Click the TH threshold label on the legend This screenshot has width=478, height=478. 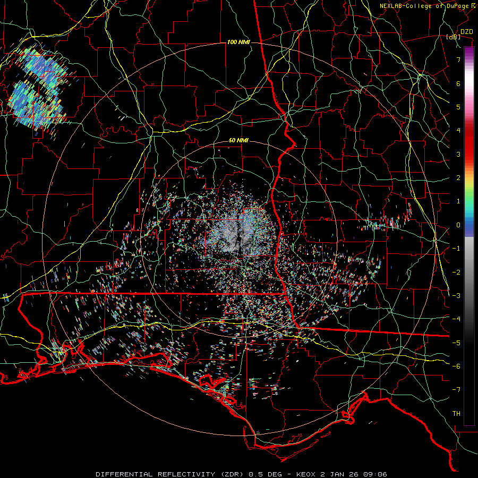(456, 414)
